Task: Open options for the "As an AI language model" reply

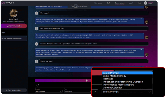Action: point(141,67)
